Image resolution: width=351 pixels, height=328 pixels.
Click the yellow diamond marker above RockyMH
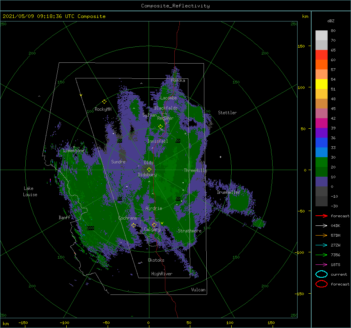click(x=104, y=102)
